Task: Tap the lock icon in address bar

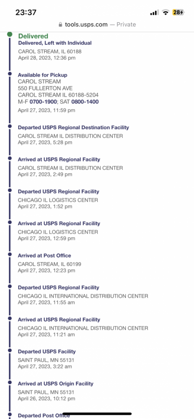Action: 60,25
